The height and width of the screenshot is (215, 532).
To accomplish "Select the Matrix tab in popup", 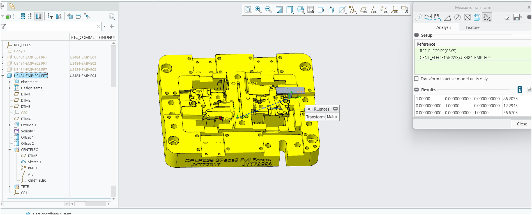I will point(332,117).
